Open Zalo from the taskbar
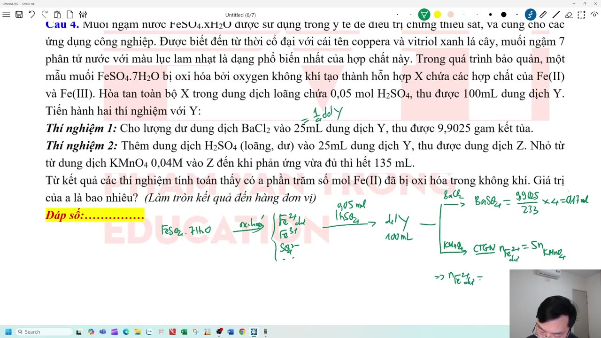Screen dimensions: 601x338 (x=149, y=332)
